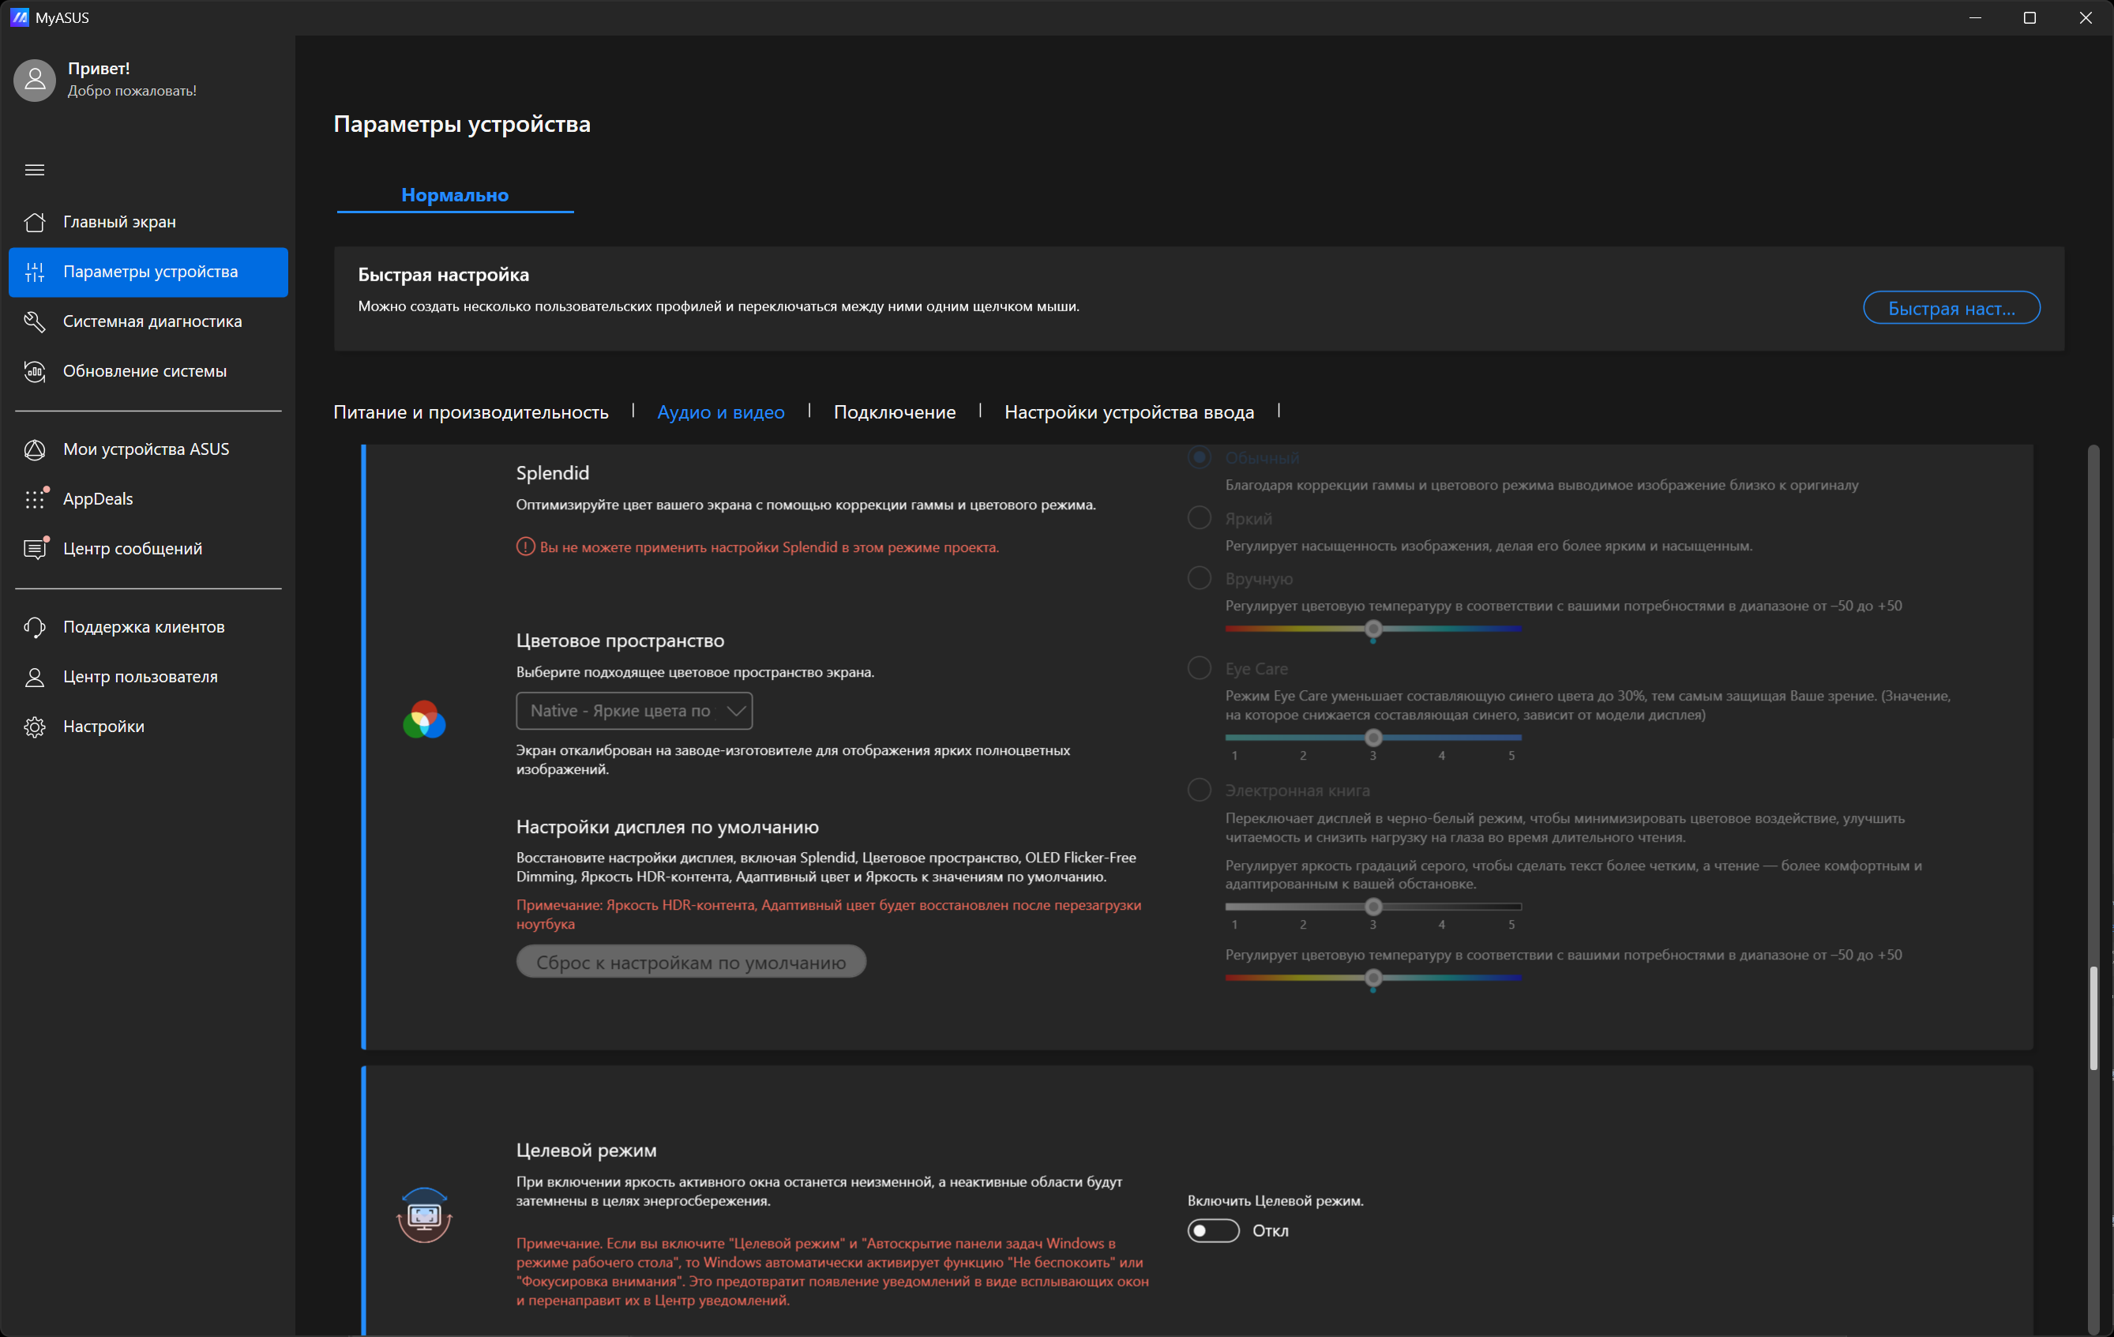
Task: Open AppDeals section
Action: pos(148,498)
